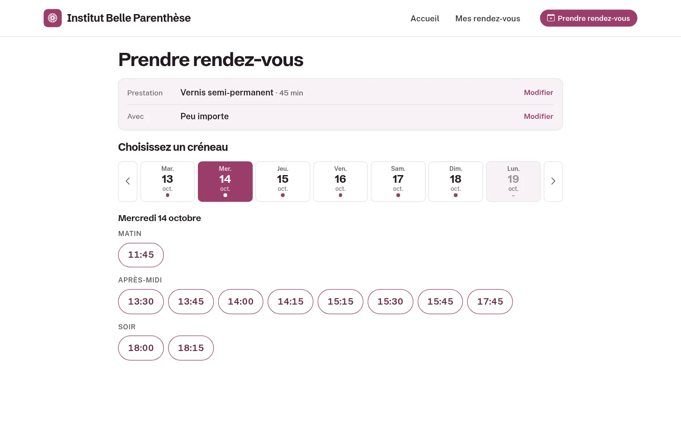Select the 15:45 time slot

(x=440, y=302)
